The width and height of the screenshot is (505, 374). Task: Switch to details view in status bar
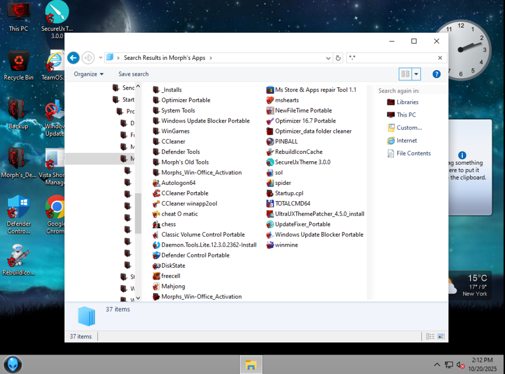[430, 336]
